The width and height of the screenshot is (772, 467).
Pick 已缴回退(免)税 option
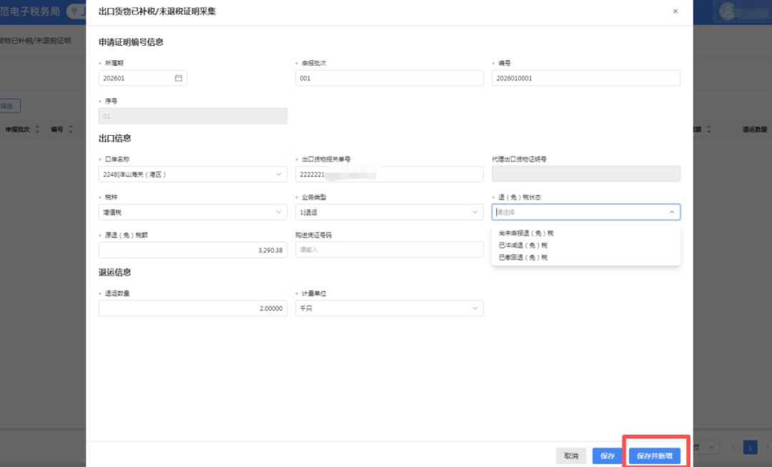pos(523,257)
